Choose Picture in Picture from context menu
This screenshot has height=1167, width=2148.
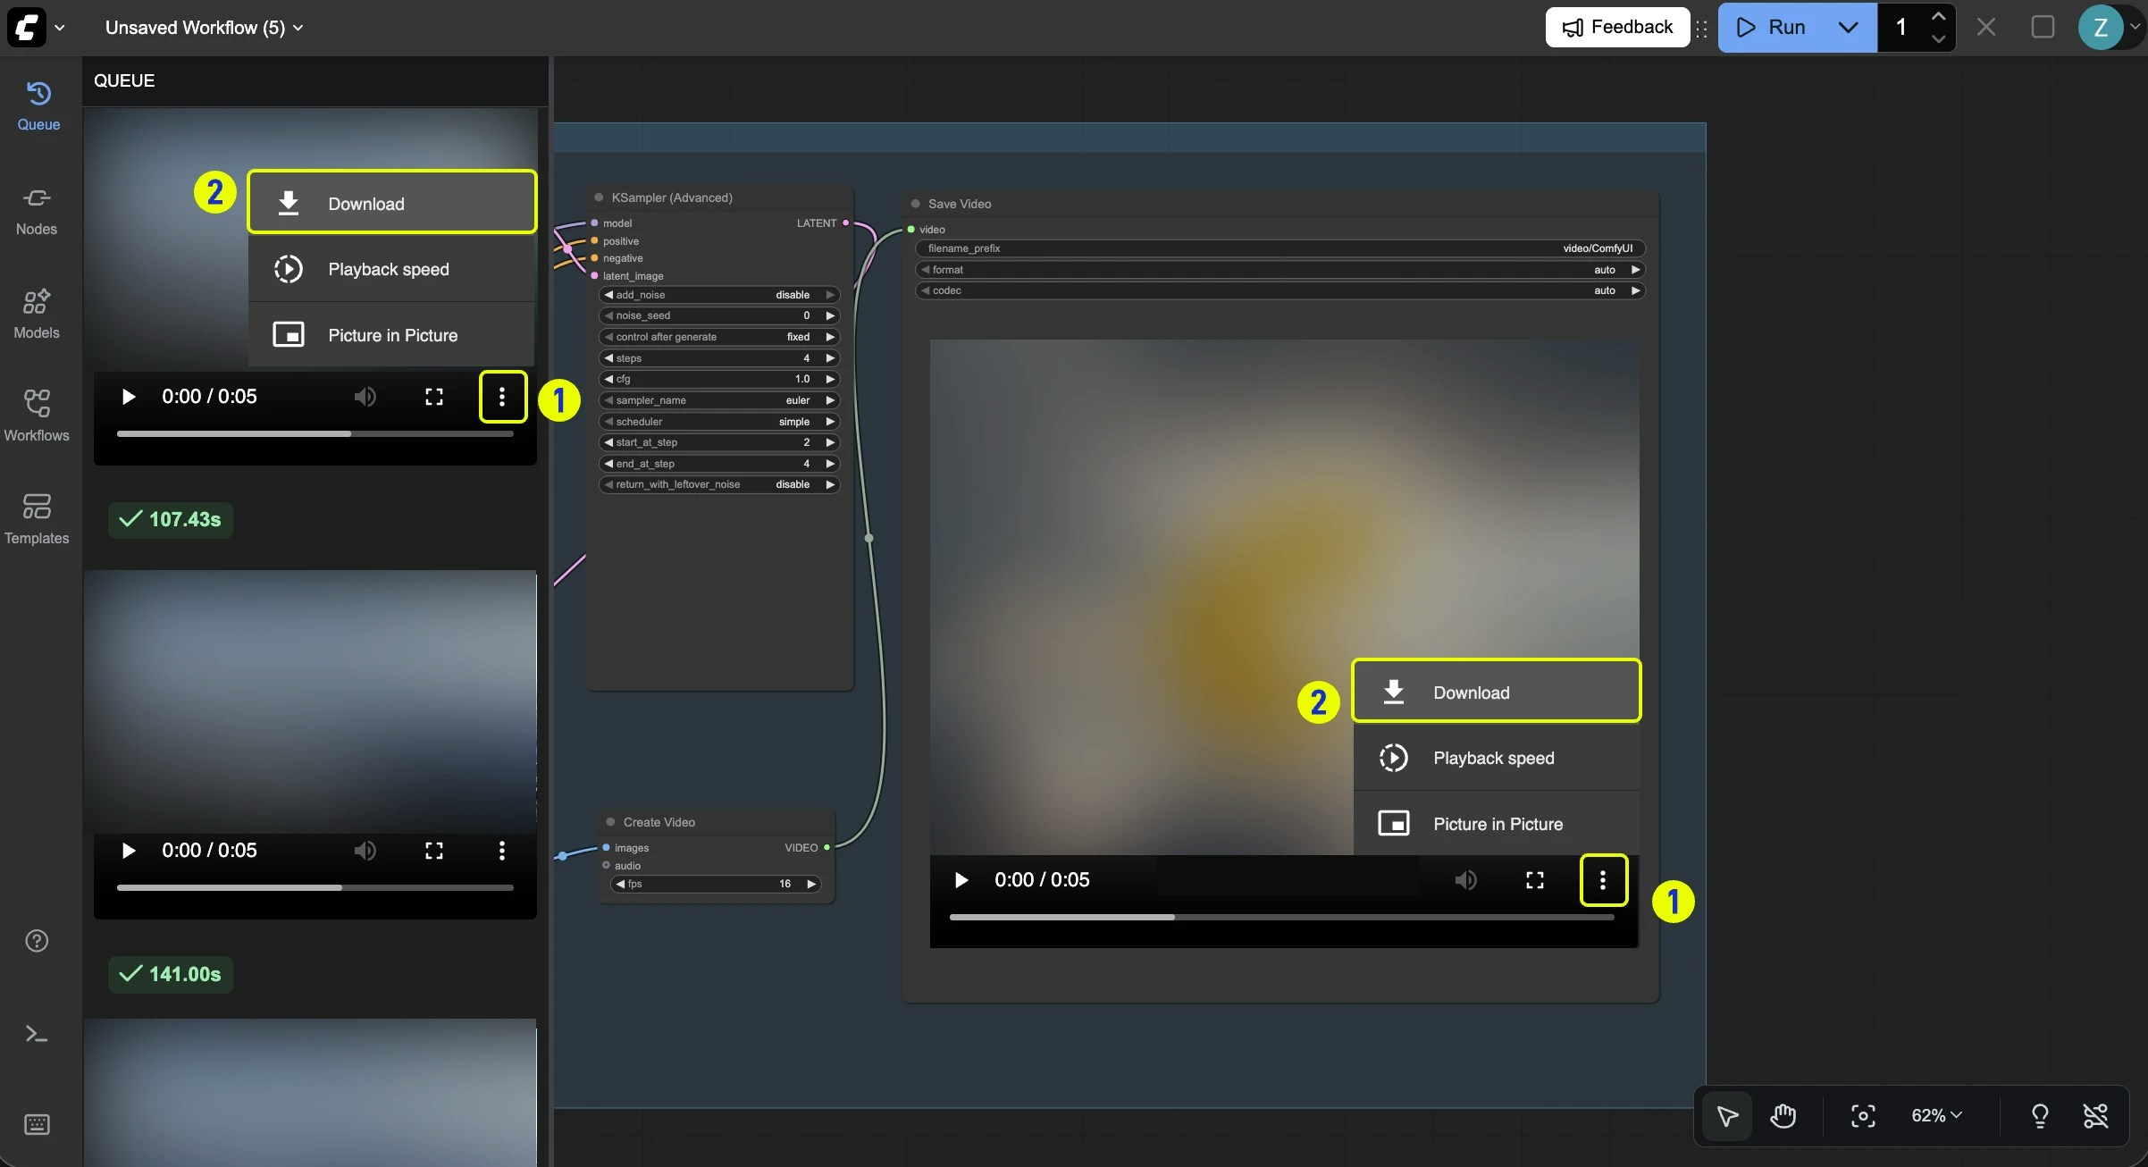(x=1498, y=823)
